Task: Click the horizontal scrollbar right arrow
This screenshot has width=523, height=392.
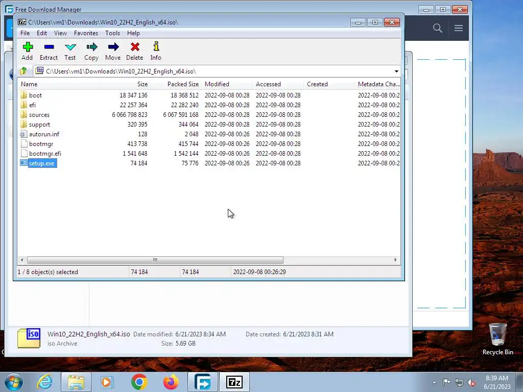Action: [x=396, y=260]
